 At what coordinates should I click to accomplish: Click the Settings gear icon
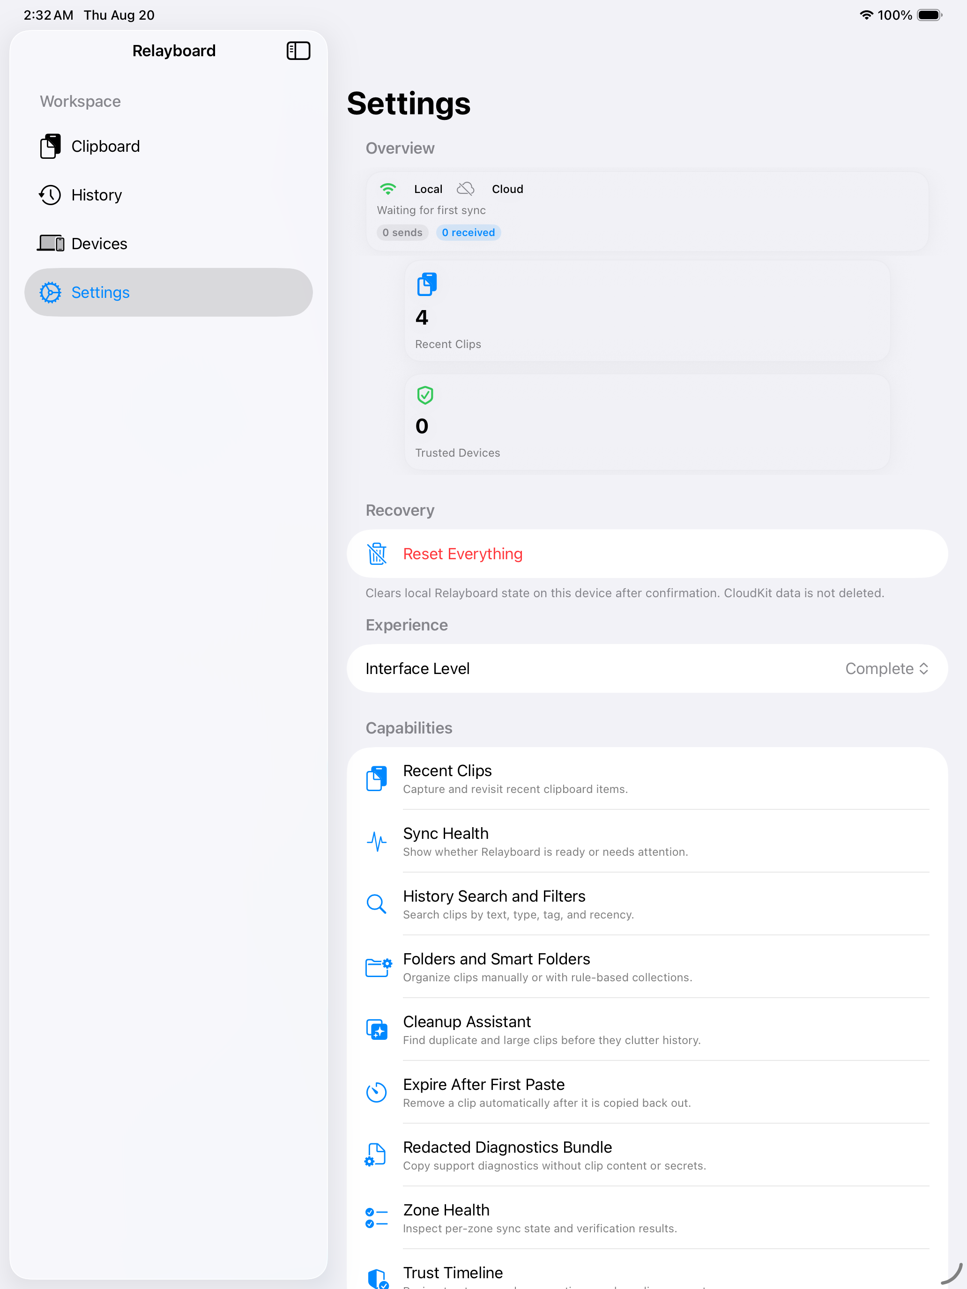pos(50,293)
